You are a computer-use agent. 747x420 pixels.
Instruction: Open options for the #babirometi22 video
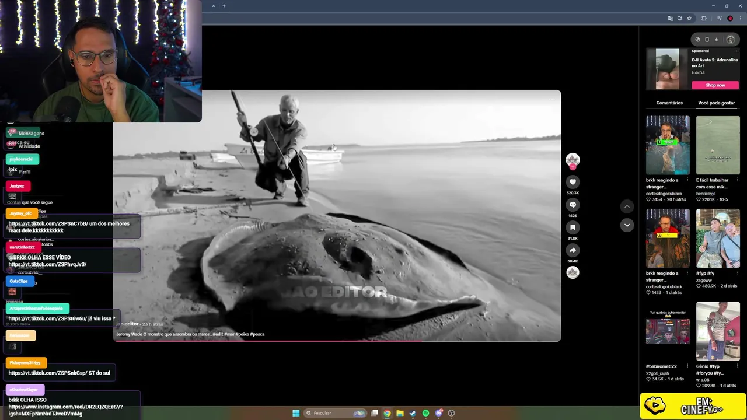click(687, 366)
